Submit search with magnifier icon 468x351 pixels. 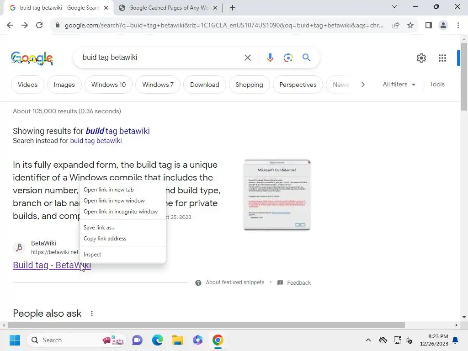tap(306, 57)
